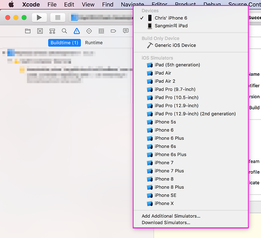Open the Report navigator speech bubble icon
Image resolution: width=261 pixels, height=238 pixels.
click(x=126, y=31)
